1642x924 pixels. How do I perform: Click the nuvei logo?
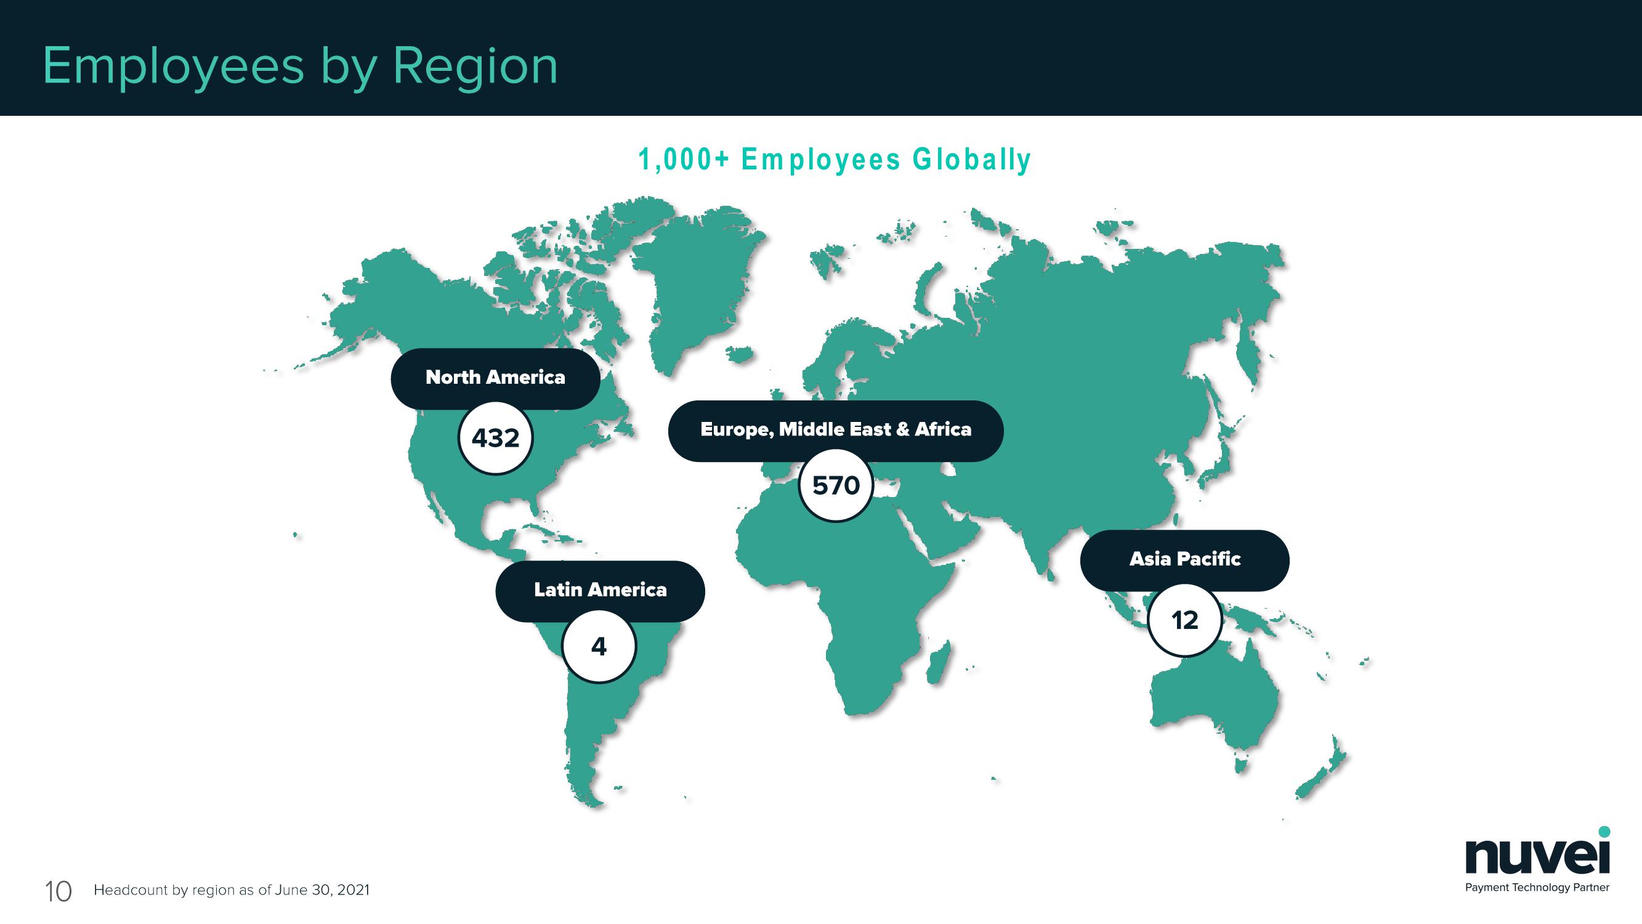[x=1537, y=851]
